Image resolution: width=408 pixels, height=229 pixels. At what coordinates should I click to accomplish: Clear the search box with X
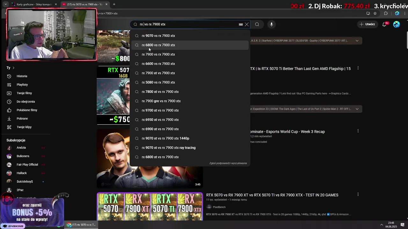tap(247, 24)
